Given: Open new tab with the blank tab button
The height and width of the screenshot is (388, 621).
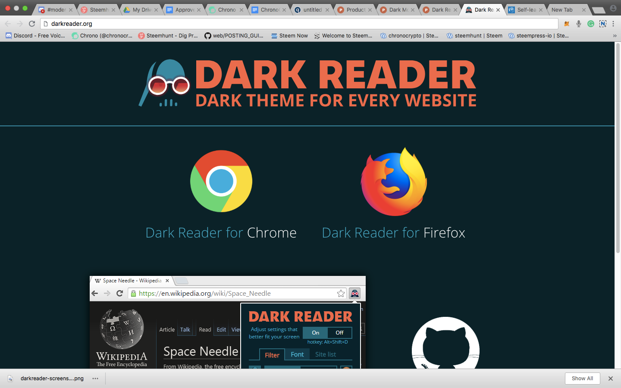Looking at the screenshot, I should [599, 10].
